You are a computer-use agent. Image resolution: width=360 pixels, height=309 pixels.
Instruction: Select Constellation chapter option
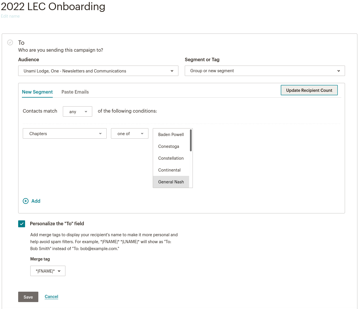(171, 158)
